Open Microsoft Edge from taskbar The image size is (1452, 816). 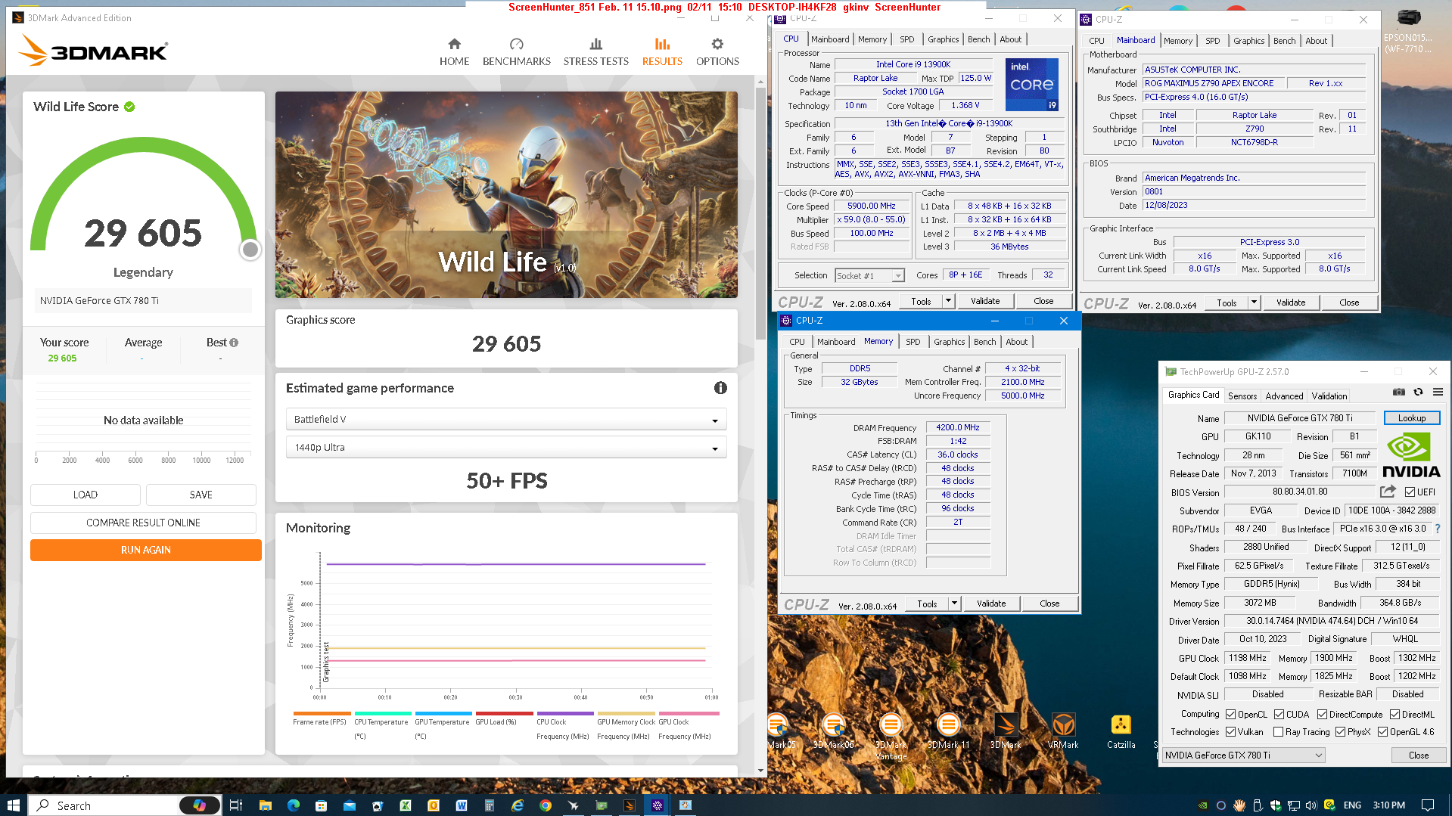click(294, 805)
